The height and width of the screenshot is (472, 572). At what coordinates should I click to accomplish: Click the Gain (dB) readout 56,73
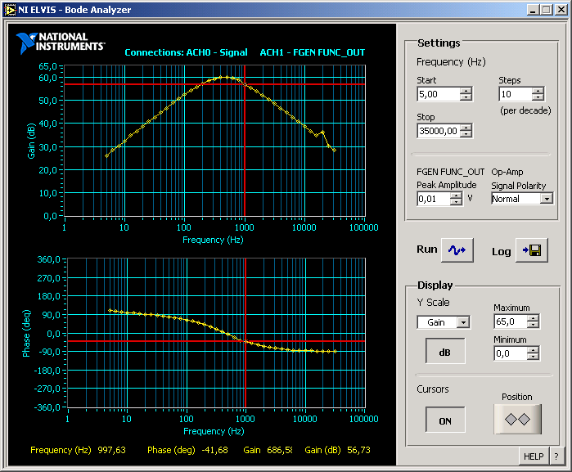pos(358,450)
